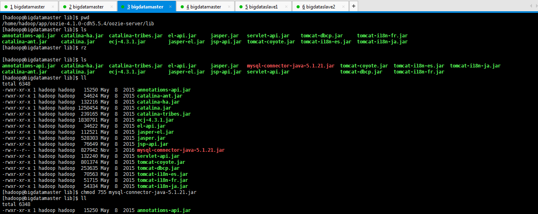Click red mysql-connector-java-5.1.21.jar in ll listing
Image resolution: width=538 pixels, height=214 pixels.
[x=181, y=150]
